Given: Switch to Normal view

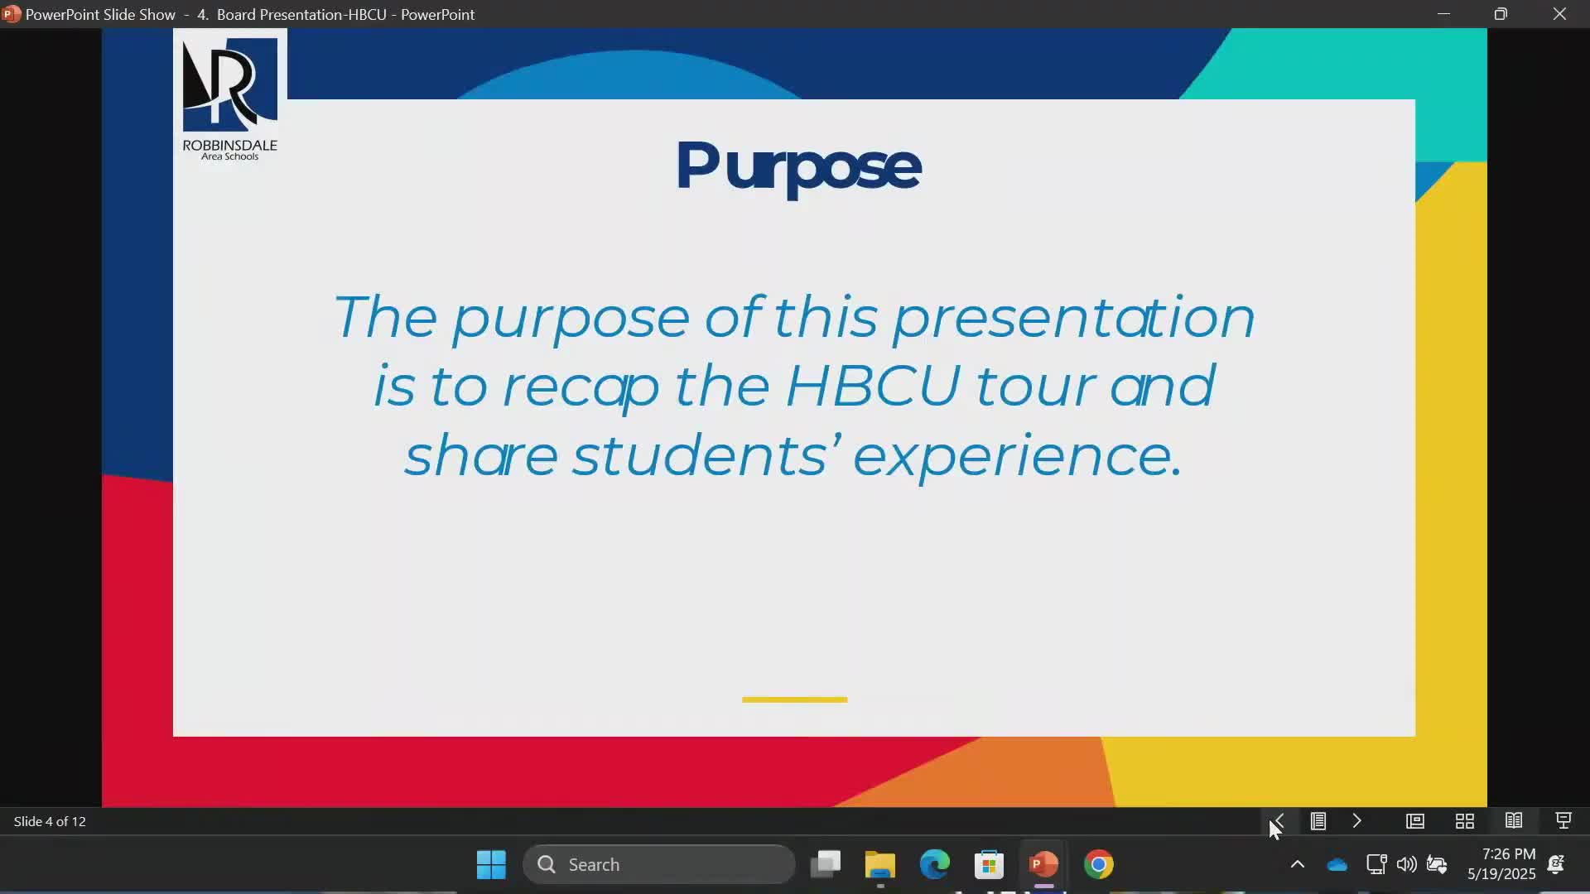Looking at the screenshot, I should coord(1414,821).
